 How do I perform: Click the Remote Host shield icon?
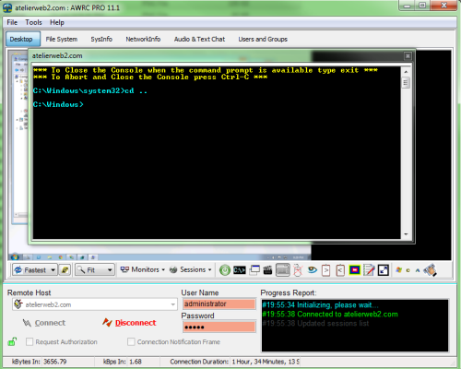[x=18, y=304]
